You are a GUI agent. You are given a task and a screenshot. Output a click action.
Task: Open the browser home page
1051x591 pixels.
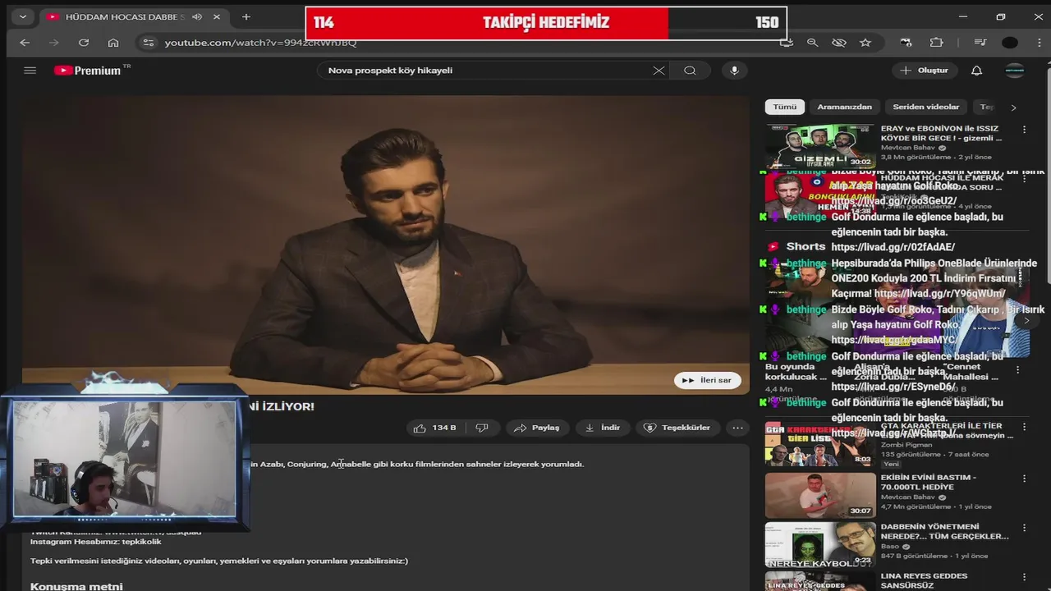[113, 43]
